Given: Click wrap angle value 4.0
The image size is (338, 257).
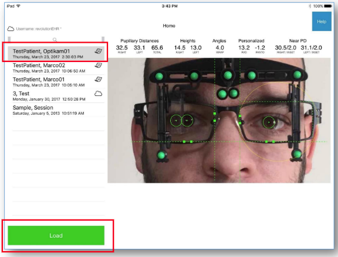Looking at the screenshot, I should [x=219, y=48].
